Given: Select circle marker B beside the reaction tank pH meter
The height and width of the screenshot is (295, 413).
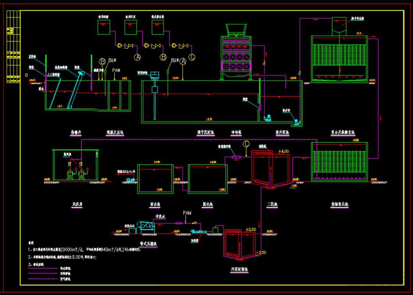Looking at the screenshot, I should click(102, 62).
